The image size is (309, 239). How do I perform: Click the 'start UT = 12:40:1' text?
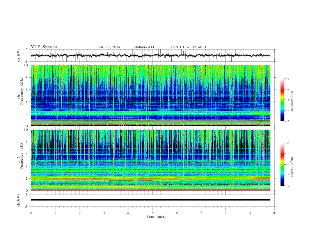coord(188,47)
